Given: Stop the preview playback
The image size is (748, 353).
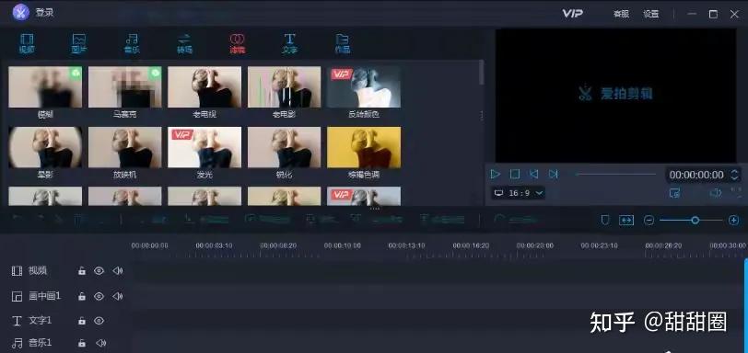Looking at the screenshot, I should tap(515, 174).
